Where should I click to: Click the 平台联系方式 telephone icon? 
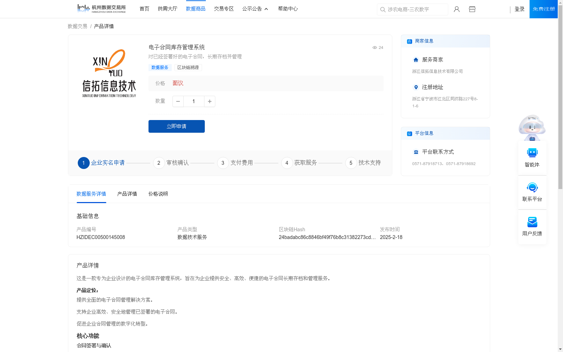point(416,152)
